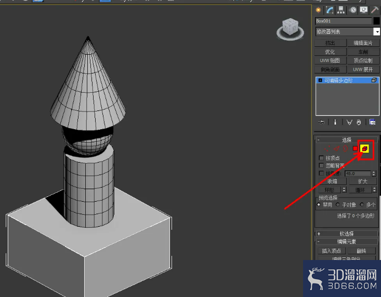This screenshot has height=297, width=381.
Task: Click the Pin Stack icon
Action: (321, 122)
